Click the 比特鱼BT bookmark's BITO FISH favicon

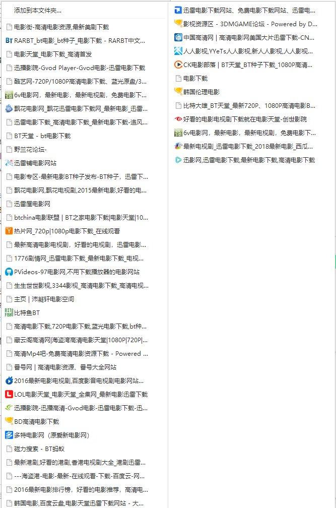click(9, 312)
